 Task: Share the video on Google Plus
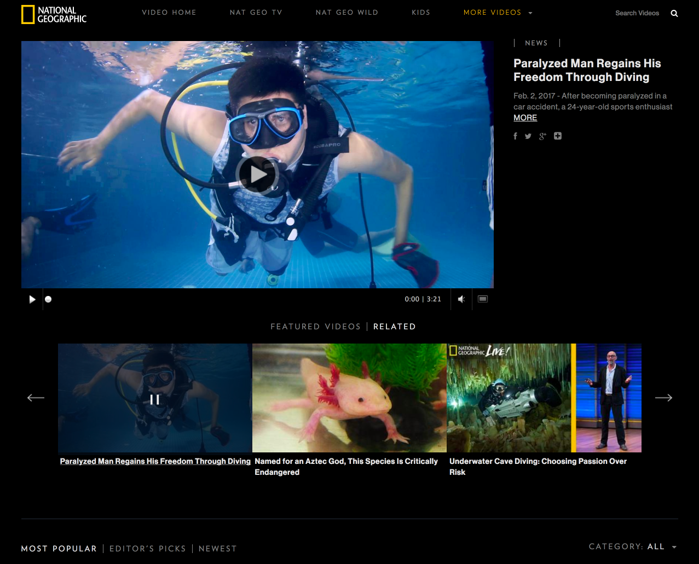point(542,136)
